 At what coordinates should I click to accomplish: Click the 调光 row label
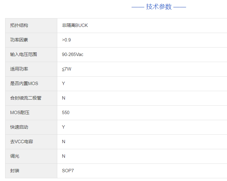(x=15, y=156)
